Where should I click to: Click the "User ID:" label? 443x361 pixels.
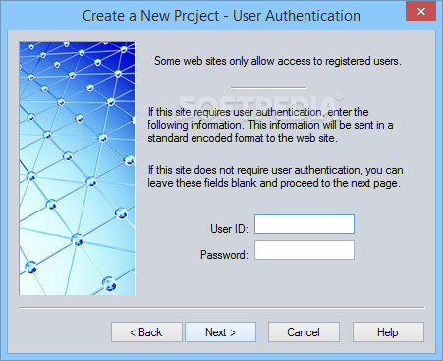229,229
